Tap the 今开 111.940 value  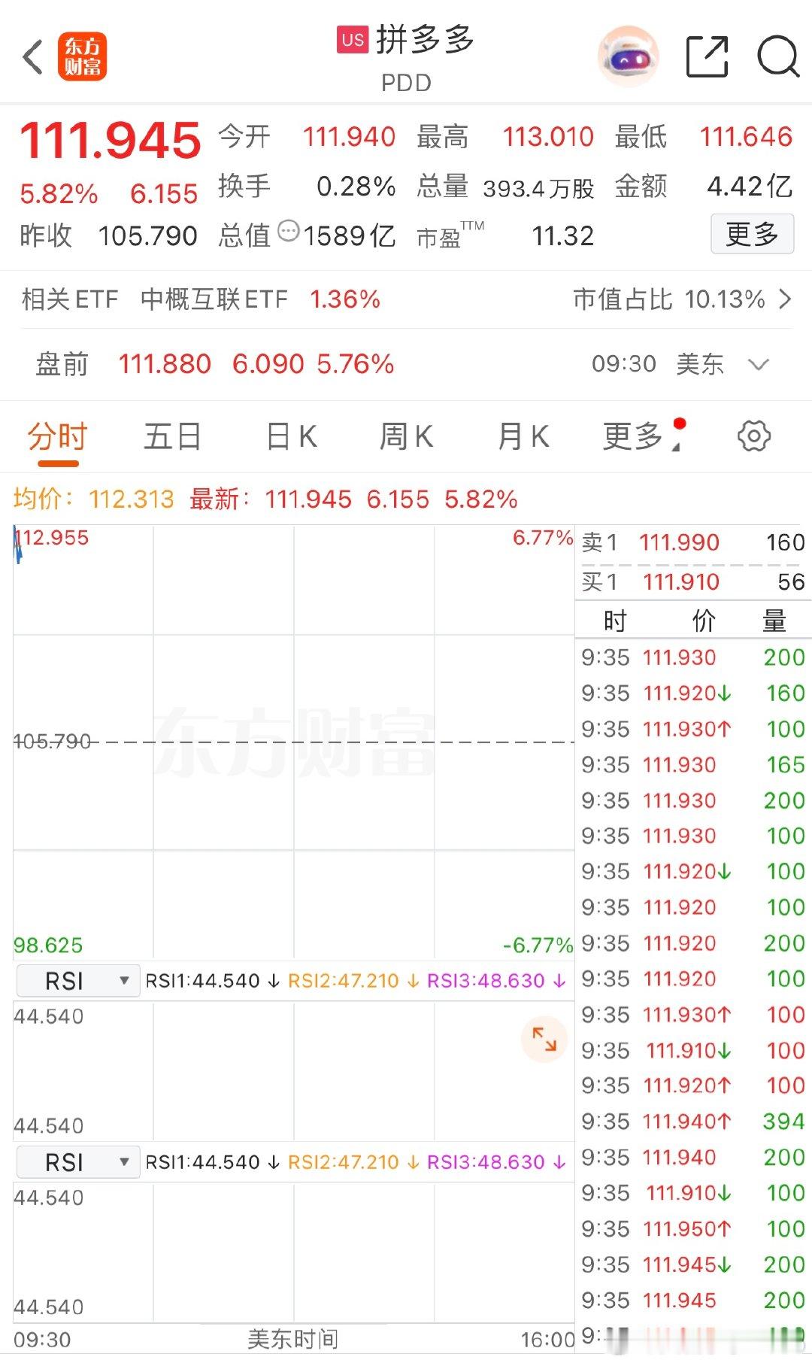pos(349,137)
